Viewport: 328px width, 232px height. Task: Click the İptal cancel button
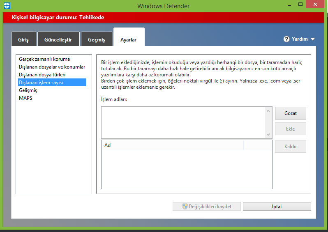277,206
